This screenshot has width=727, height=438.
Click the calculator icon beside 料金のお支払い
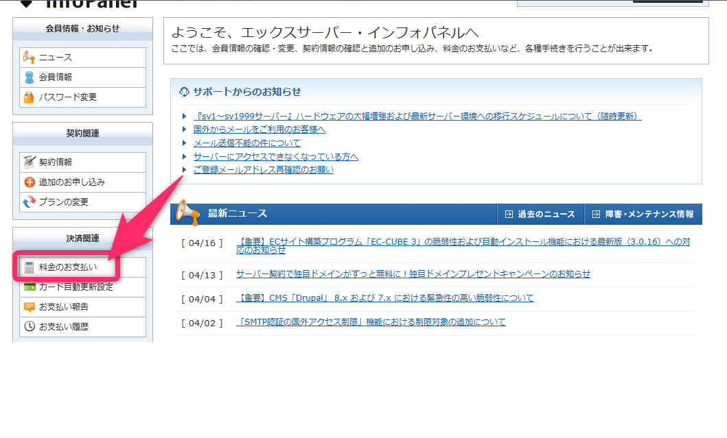(x=30, y=267)
